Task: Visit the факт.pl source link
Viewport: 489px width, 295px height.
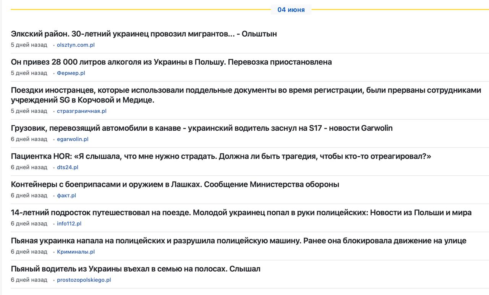Action: 66,196
